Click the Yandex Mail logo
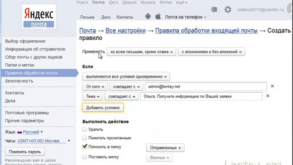Screen dimensions: 293x165 [38, 16]
